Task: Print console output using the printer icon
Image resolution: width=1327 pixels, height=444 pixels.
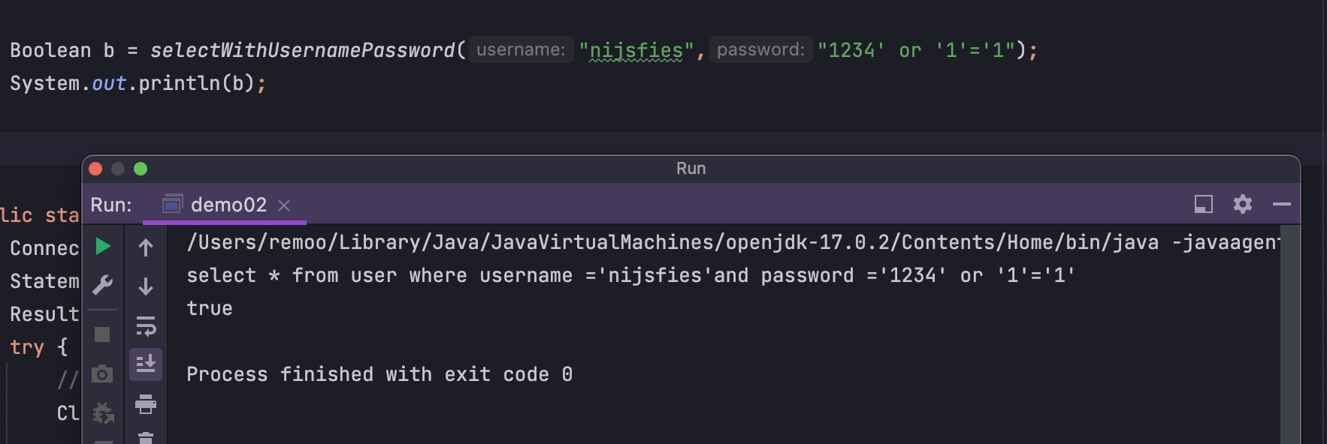Action: 146,405
